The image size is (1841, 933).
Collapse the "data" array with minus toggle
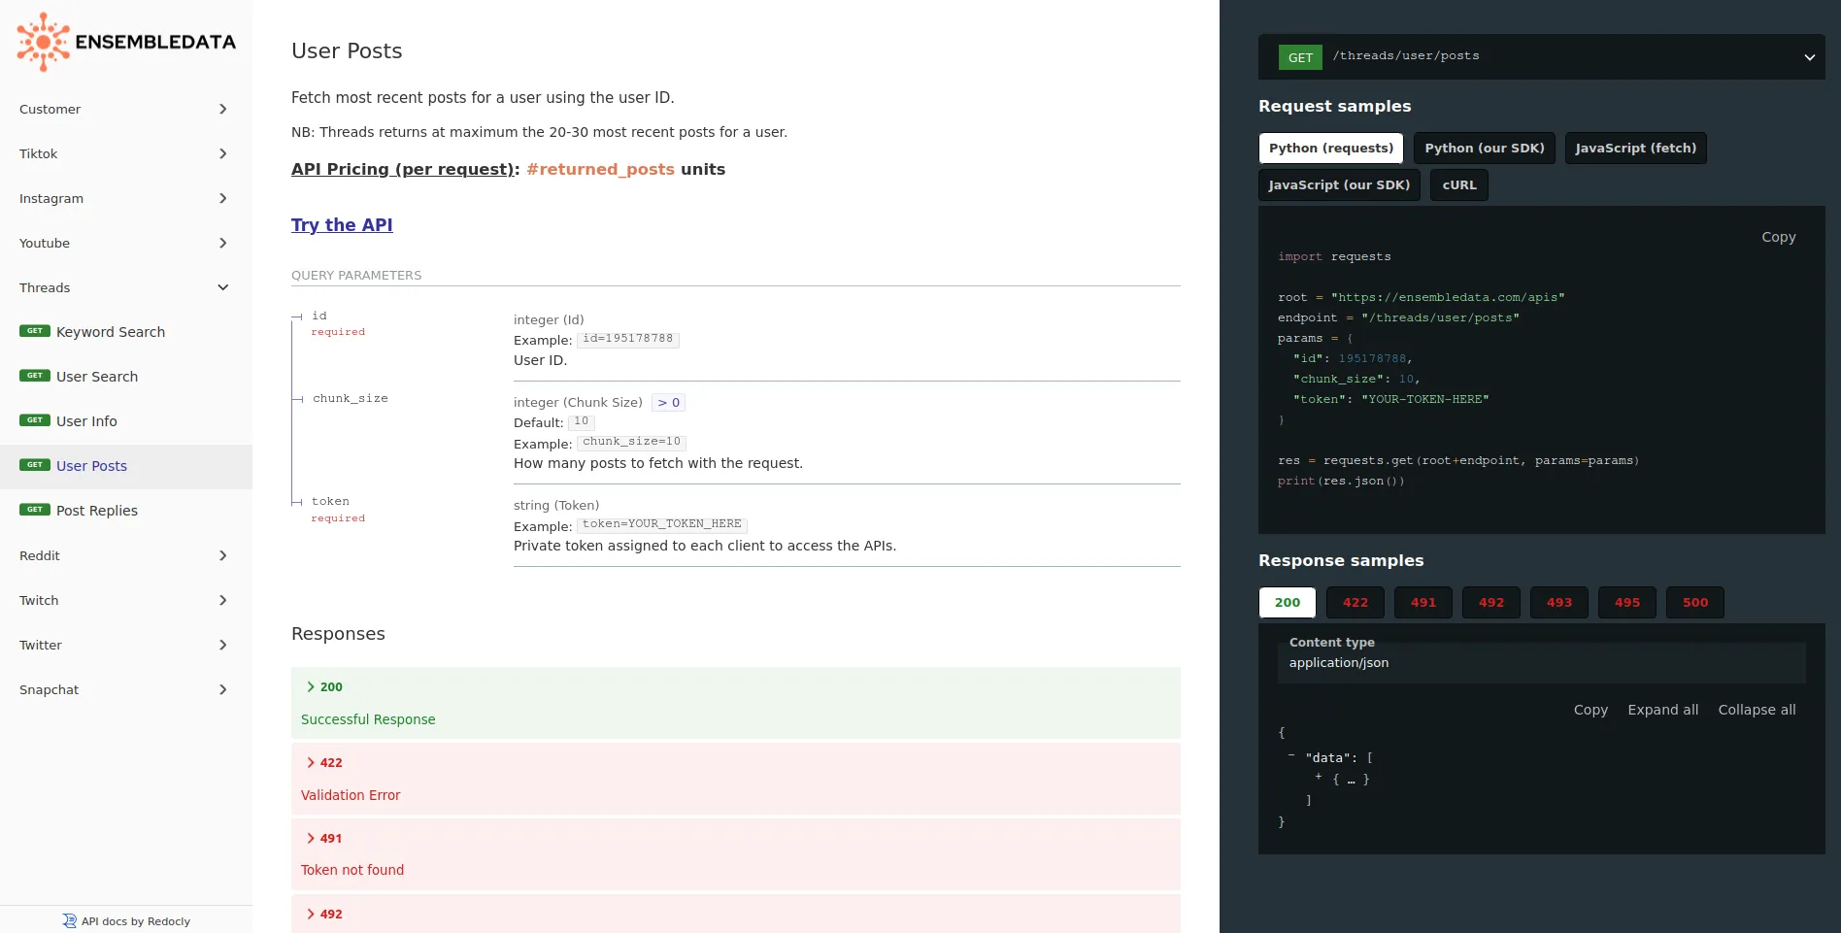(1291, 755)
